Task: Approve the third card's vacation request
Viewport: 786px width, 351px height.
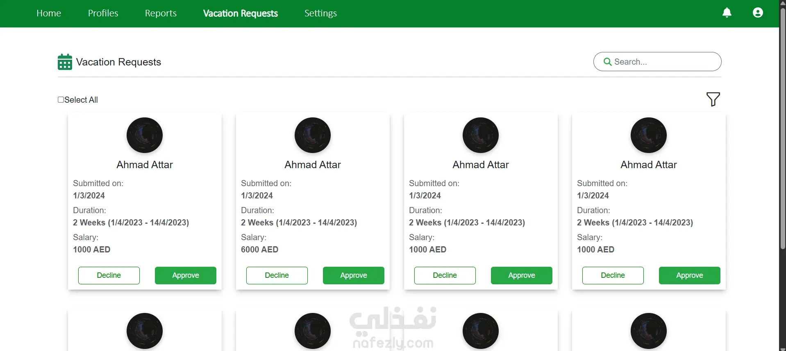Action: [522, 275]
